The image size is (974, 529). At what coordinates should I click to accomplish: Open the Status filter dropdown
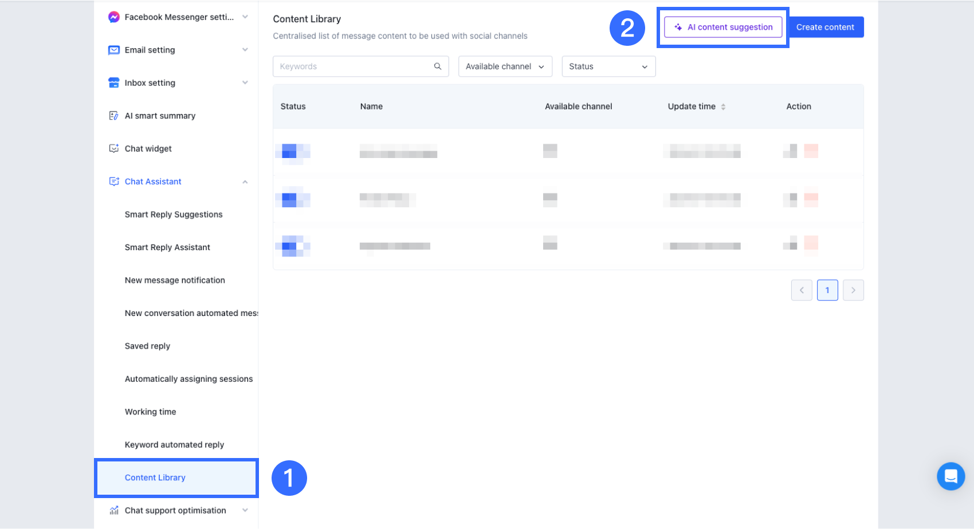tap(608, 66)
